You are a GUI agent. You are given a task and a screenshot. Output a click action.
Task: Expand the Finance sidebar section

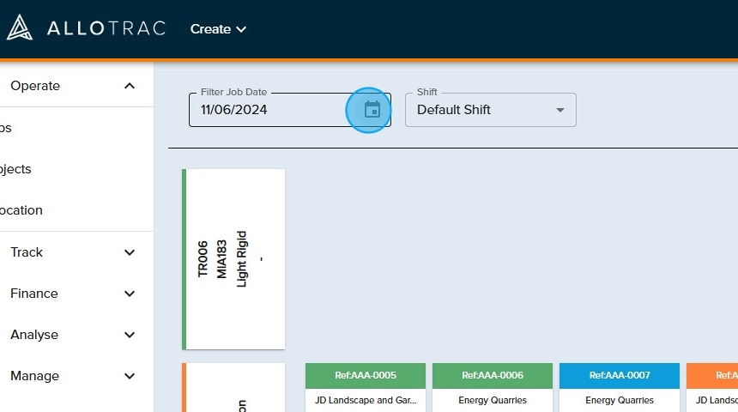point(129,294)
